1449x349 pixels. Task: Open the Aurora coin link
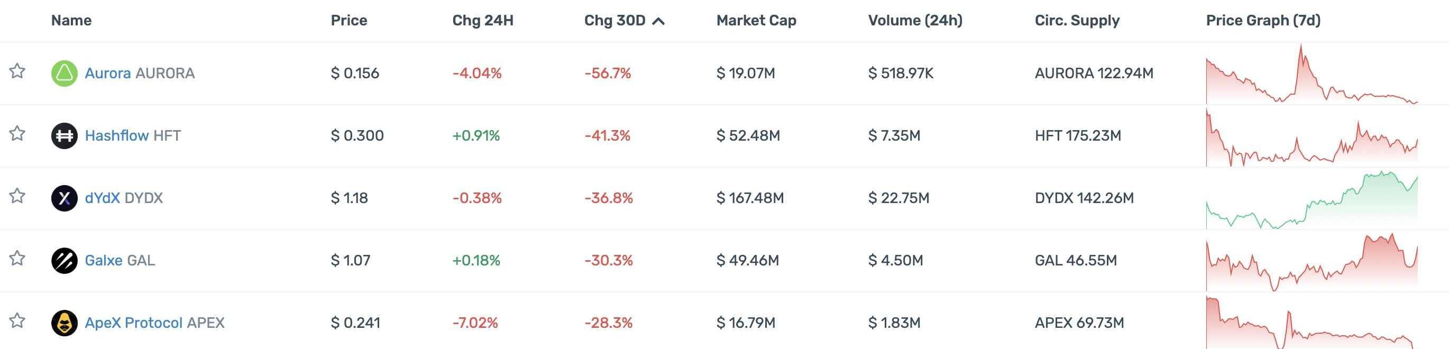107,73
